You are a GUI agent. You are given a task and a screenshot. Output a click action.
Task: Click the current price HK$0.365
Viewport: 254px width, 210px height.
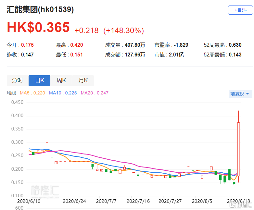click(38, 27)
